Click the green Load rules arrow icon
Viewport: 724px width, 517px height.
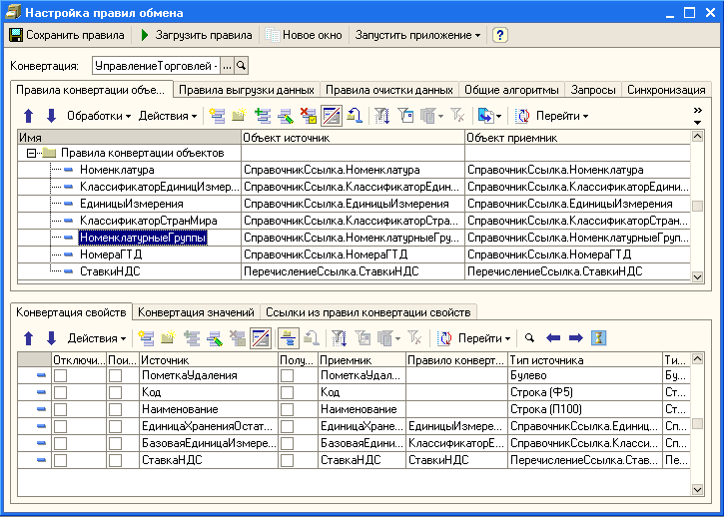click(x=145, y=35)
